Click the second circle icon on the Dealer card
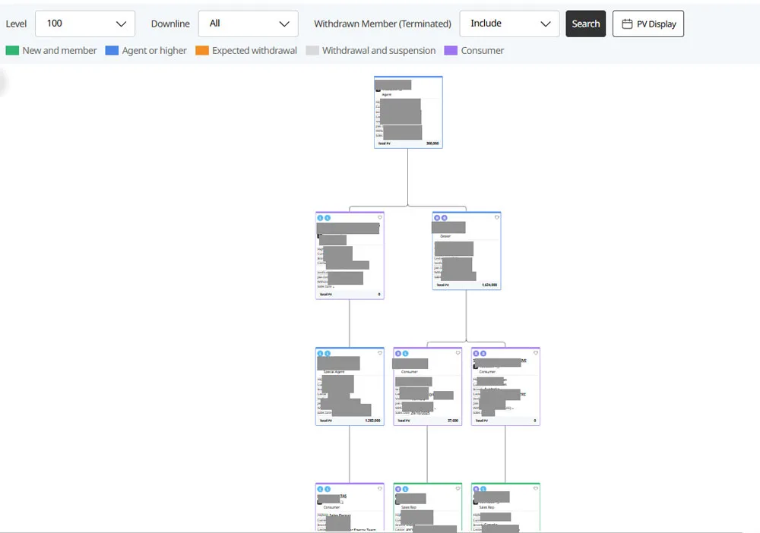This screenshot has width=760, height=533. [445, 218]
